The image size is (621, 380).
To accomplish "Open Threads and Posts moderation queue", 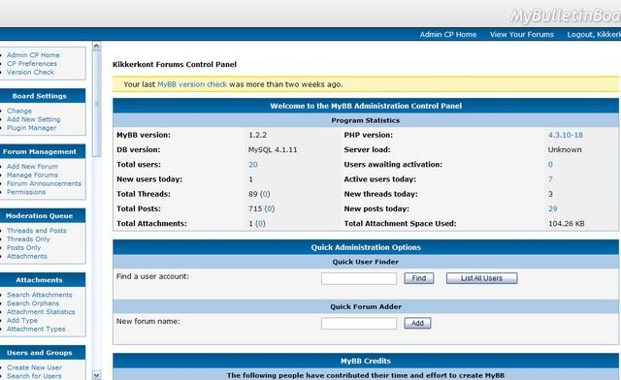I will pos(37,231).
